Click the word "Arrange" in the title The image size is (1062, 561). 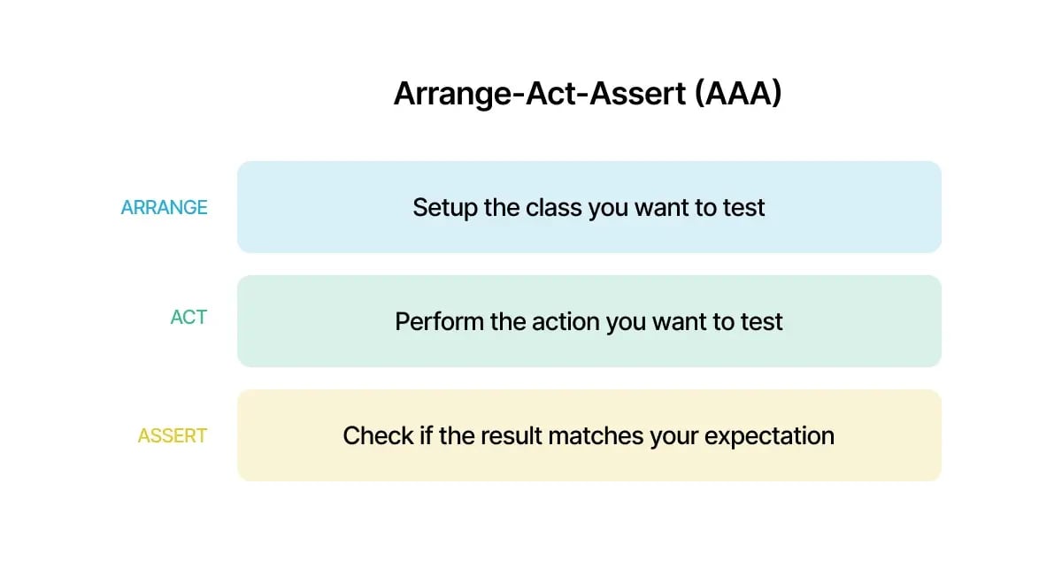tap(451, 94)
